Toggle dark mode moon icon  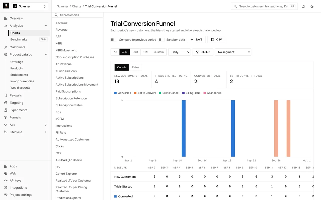click(x=312, y=6)
